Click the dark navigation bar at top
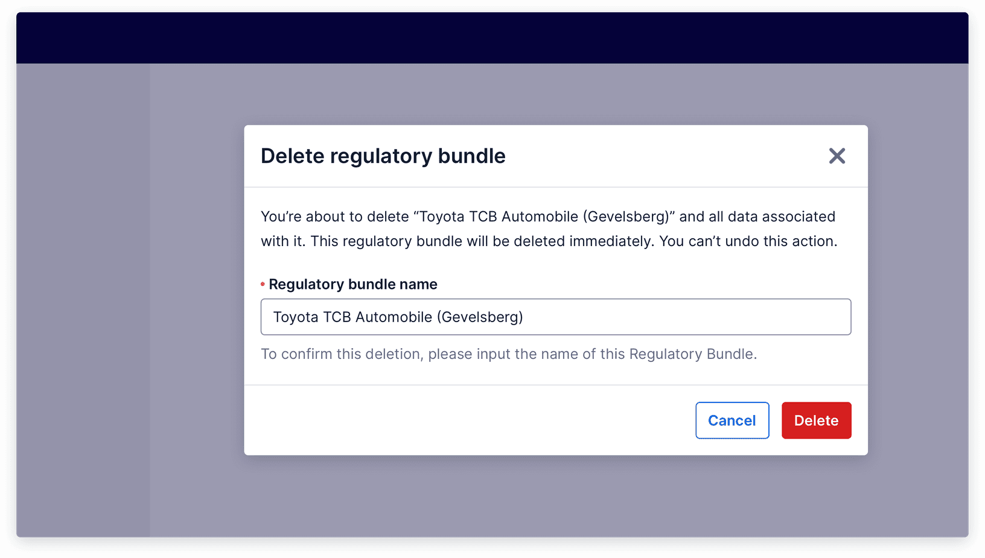Screen dimensions: 985x558 [492, 37]
